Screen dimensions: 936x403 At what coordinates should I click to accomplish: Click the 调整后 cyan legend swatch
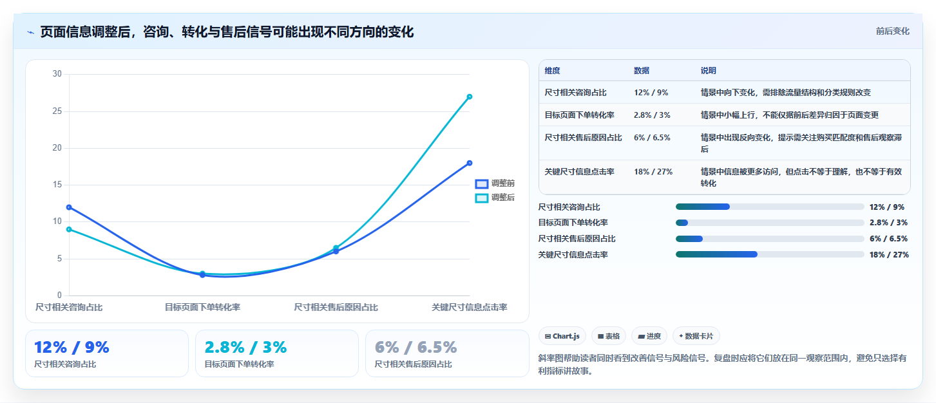[482, 198]
